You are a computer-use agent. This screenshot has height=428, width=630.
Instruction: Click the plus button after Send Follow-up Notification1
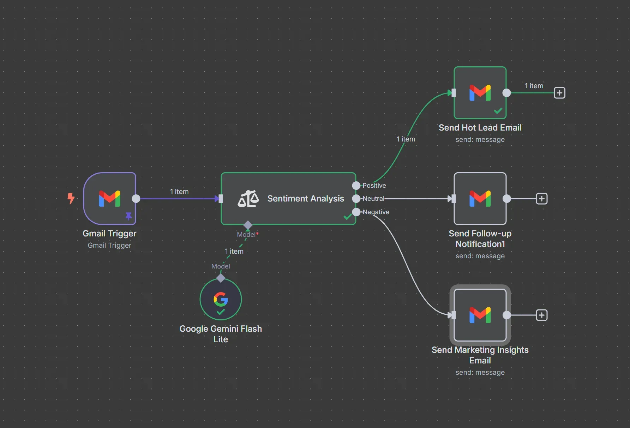pyautogui.click(x=542, y=199)
